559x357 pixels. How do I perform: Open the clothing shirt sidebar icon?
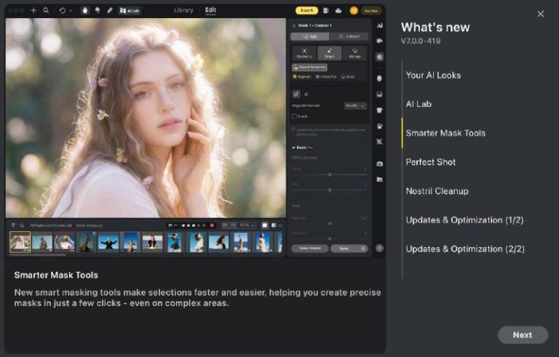click(x=380, y=110)
